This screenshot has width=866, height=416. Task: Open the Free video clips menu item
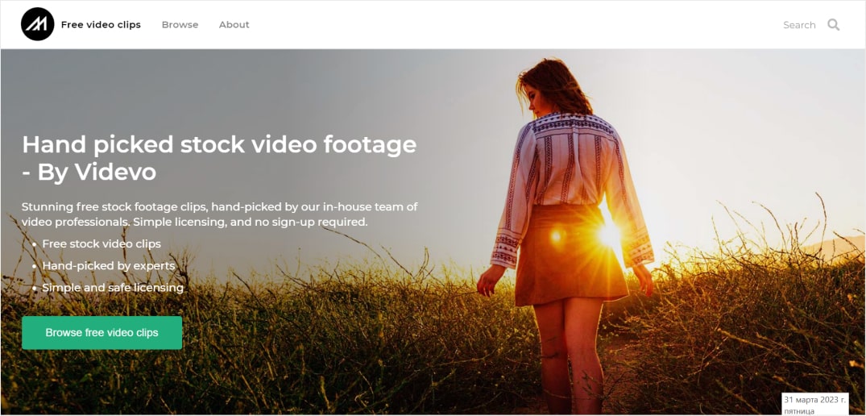101,25
